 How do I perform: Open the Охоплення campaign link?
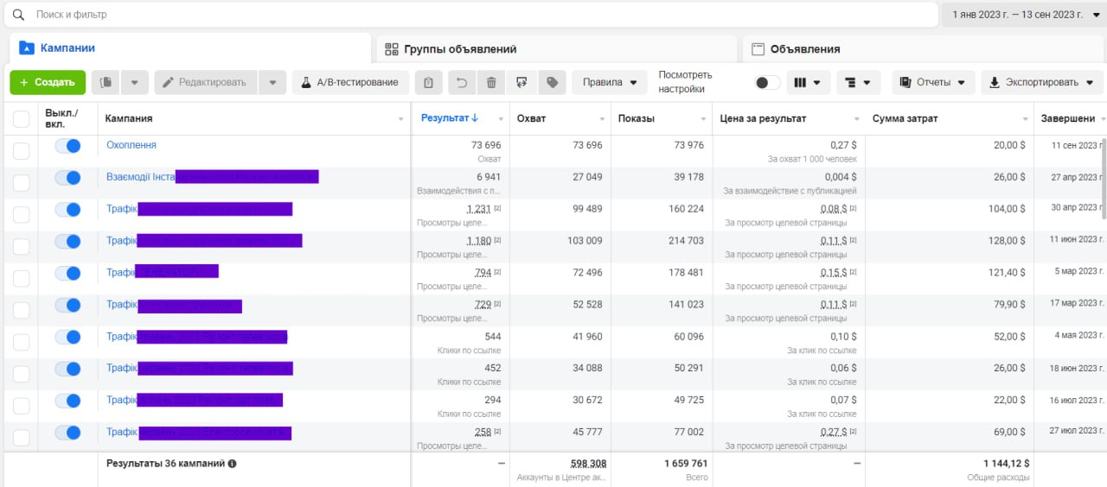(131, 145)
